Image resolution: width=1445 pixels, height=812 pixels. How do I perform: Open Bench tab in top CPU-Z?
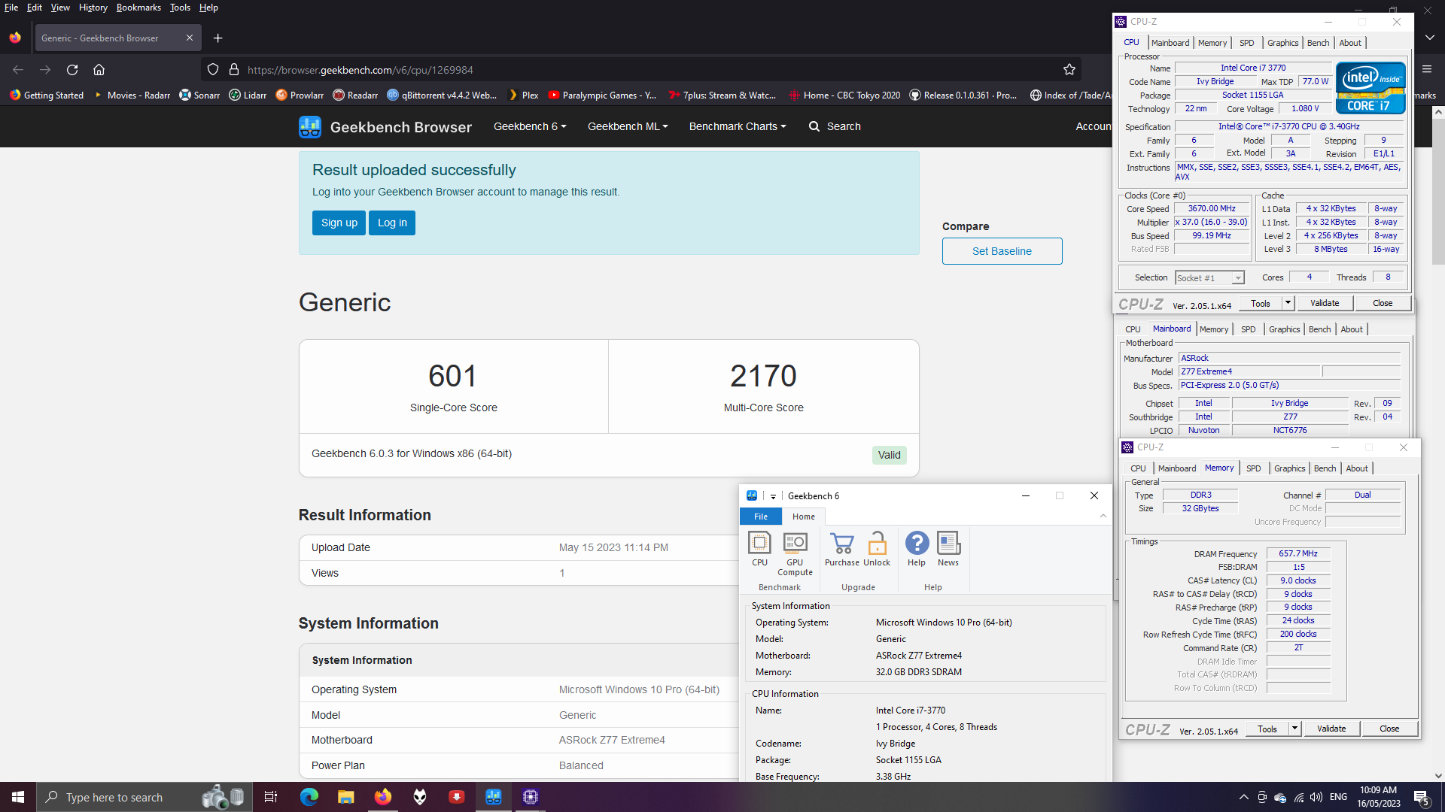tap(1318, 43)
